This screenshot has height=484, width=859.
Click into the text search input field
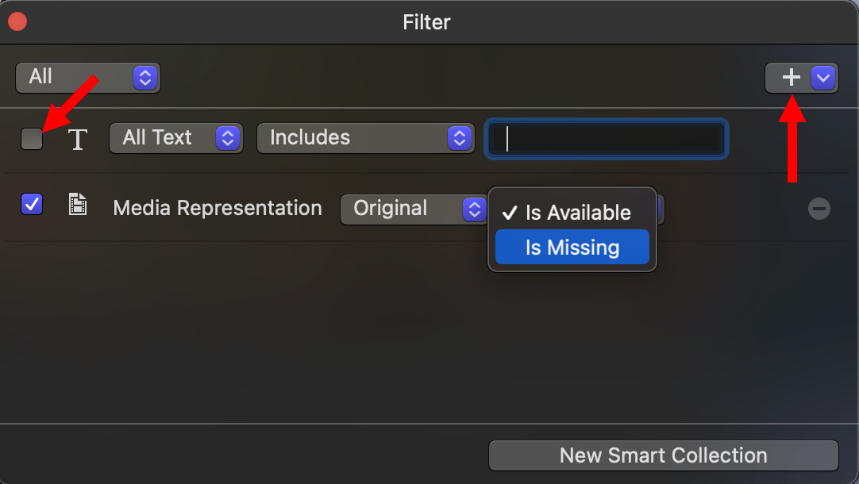point(607,139)
